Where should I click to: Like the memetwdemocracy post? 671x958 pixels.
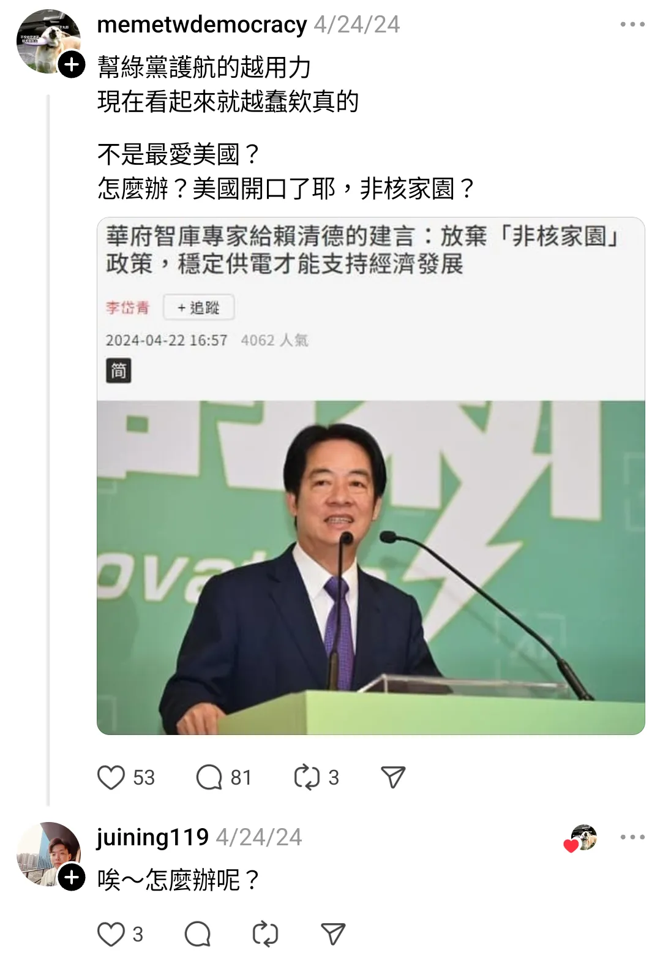coord(111,777)
